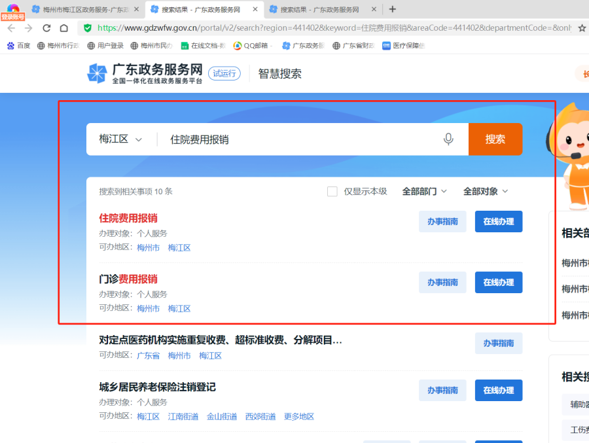The height and width of the screenshot is (443, 589).
Task: Click the 金山街道 region link
Action: [x=222, y=416]
